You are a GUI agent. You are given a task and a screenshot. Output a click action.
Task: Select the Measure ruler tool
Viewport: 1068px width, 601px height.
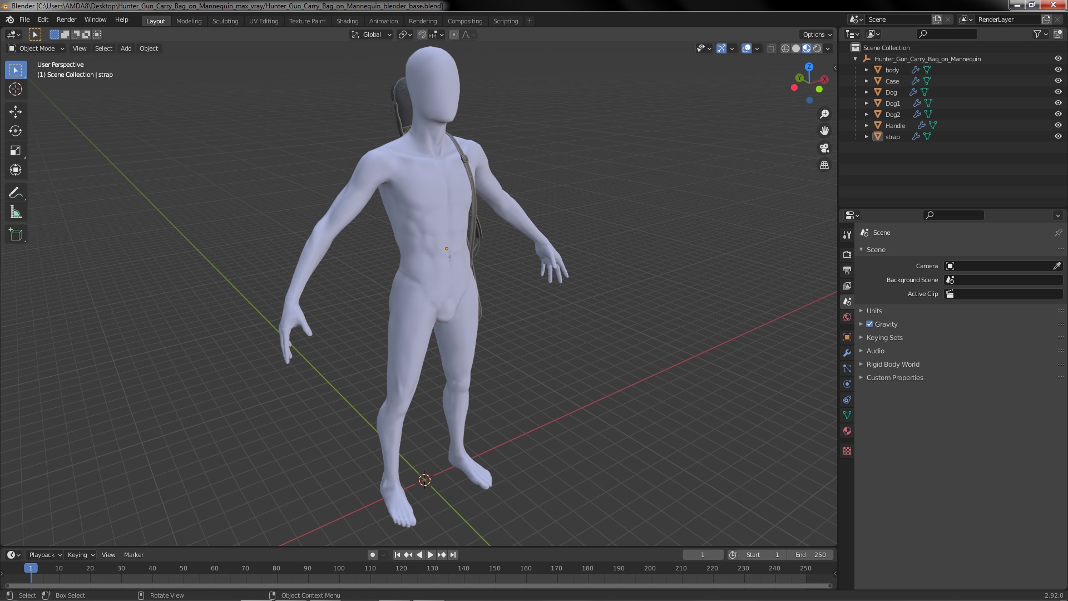pyautogui.click(x=16, y=213)
